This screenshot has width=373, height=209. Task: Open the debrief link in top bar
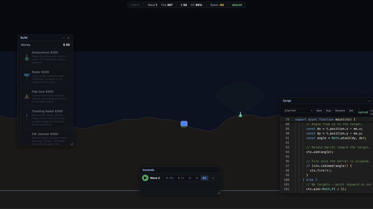pos(237,5)
